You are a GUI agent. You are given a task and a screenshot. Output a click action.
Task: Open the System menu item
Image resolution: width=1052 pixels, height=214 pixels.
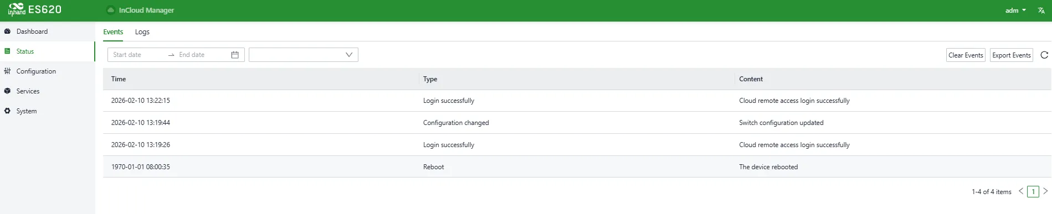click(x=48, y=111)
